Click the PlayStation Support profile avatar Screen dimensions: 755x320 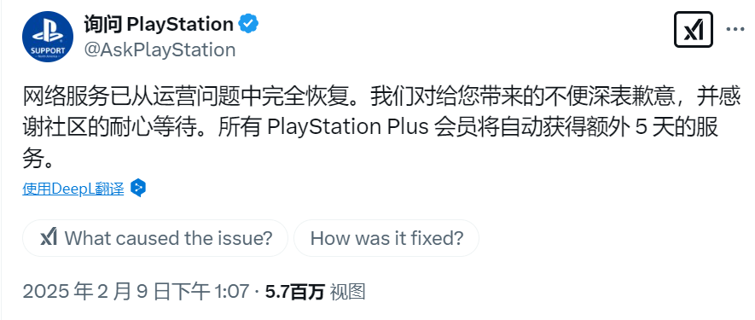(x=48, y=37)
